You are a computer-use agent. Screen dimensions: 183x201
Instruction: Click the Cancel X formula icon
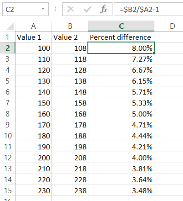click(71, 9)
